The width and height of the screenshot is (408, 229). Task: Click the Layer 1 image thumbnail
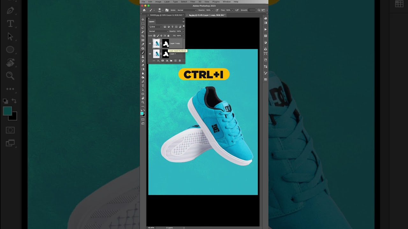[x=156, y=54]
